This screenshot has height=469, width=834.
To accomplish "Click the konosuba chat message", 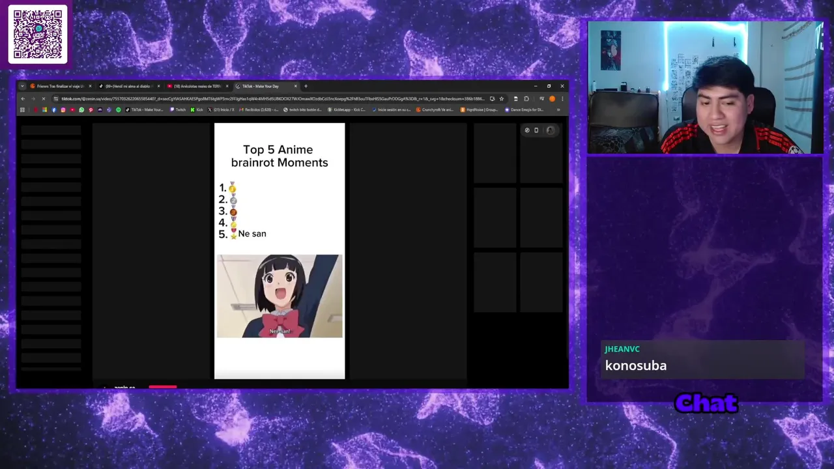I will (x=636, y=365).
